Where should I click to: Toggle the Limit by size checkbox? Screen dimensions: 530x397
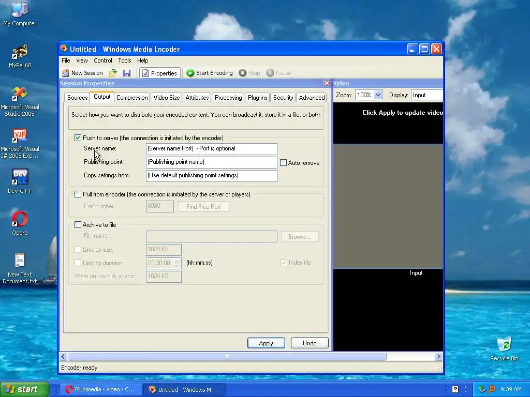pyautogui.click(x=78, y=250)
